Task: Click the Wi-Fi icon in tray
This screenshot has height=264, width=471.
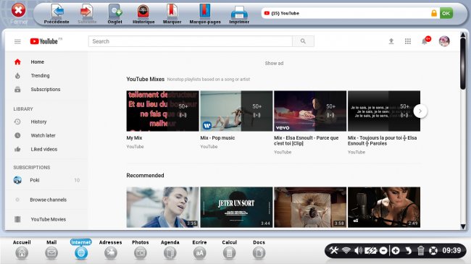Action: (x=346, y=250)
